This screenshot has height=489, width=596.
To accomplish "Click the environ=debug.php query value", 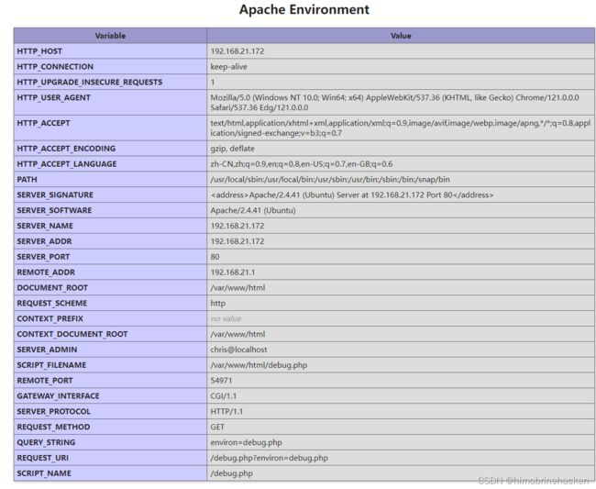I will point(247,442).
